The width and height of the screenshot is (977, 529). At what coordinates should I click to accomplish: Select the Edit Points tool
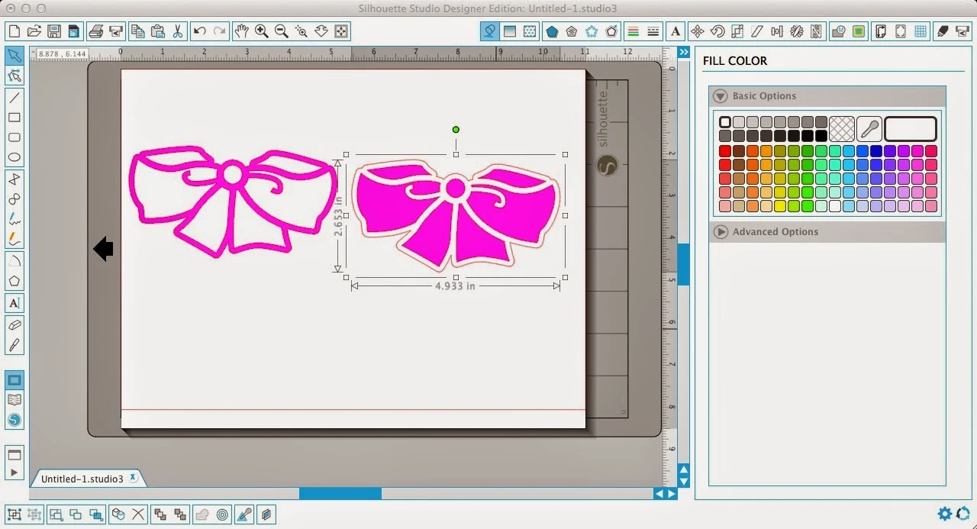pyautogui.click(x=15, y=75)
